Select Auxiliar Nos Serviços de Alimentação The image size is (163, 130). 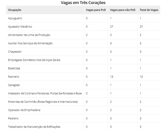coord(30,43)
